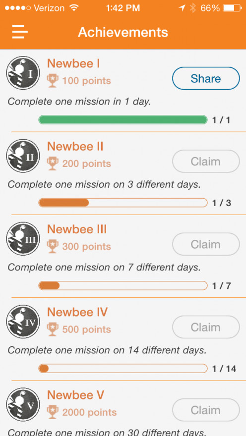
Task: Claim the Newbee V reward
Action: coord(206,410)
